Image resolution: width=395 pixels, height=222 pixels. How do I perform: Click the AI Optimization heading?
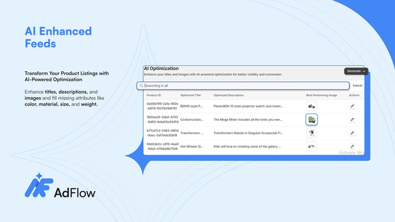161,69
